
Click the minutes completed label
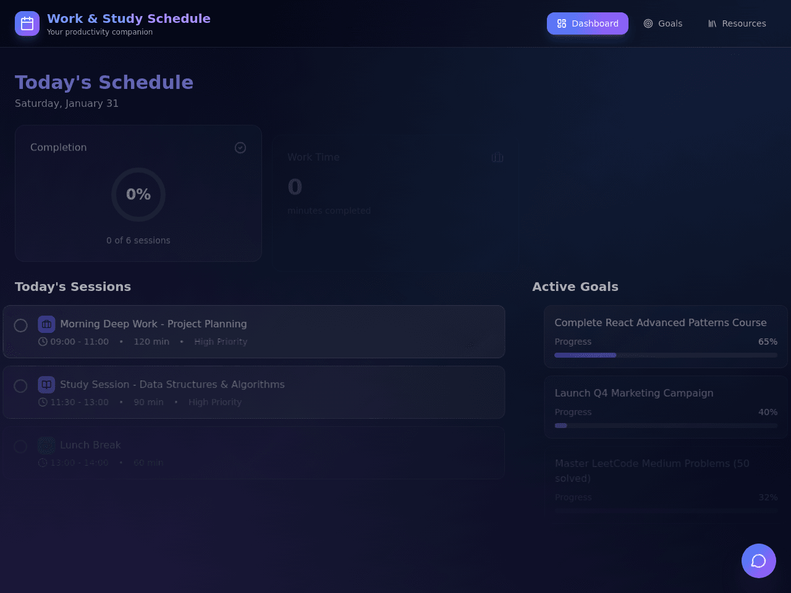pyautogui.click(x=329, y=211)
